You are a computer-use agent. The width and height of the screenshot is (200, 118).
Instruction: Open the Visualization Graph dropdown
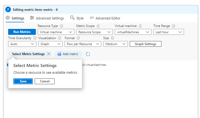tap(50, 44)
